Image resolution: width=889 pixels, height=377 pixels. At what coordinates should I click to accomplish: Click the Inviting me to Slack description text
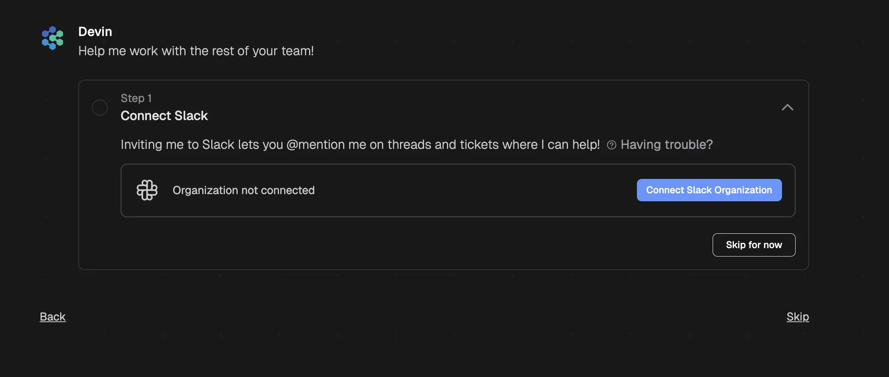(x=360, y=144)
